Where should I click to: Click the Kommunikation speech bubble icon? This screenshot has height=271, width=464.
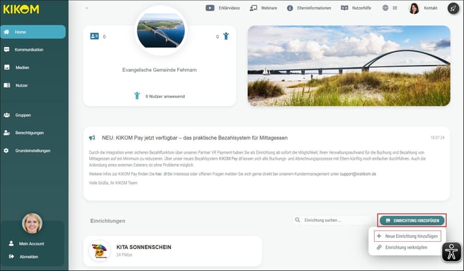6,50
